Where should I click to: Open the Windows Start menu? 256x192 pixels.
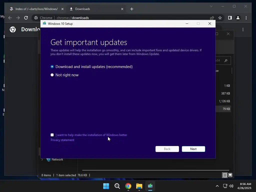click(x=106, y=186)
